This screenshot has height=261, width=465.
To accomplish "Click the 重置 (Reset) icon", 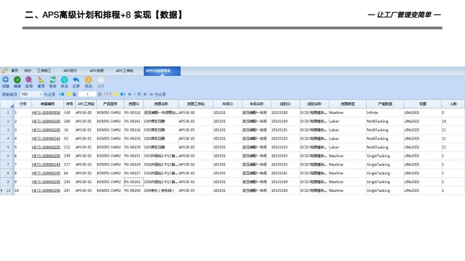I will coord(41,80).
